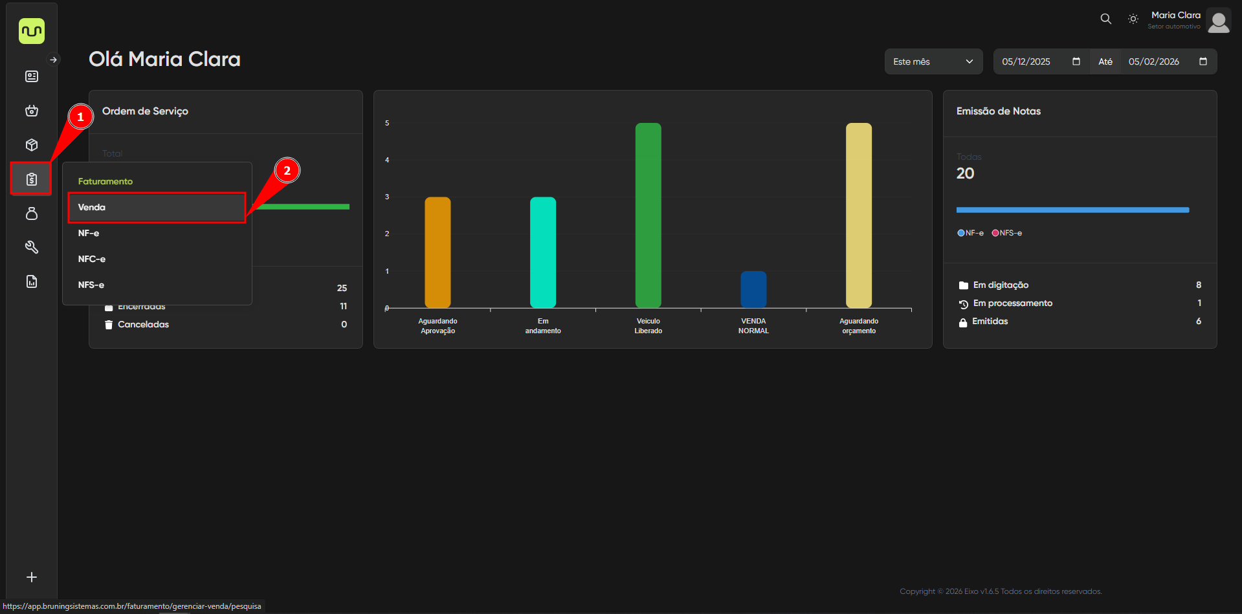Viewport: 1242px width, 614px height.
Task: Open the 'Este mês' period dropdown
Action: 933,61
